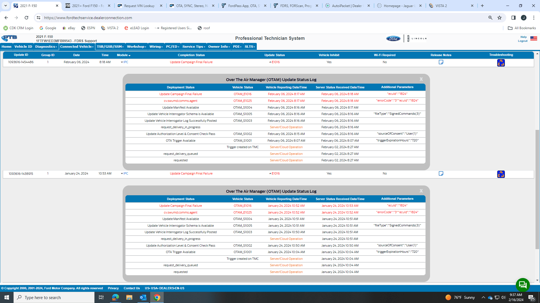The width and height of the screenshot is (540, 303).
Task: Click the browser address bar
Action: coord(264,18)
